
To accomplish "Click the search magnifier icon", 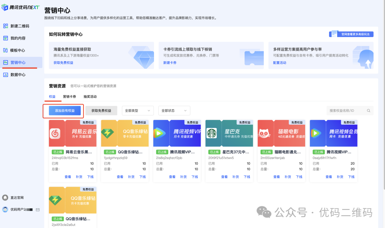I will click(x=369, y=111).
